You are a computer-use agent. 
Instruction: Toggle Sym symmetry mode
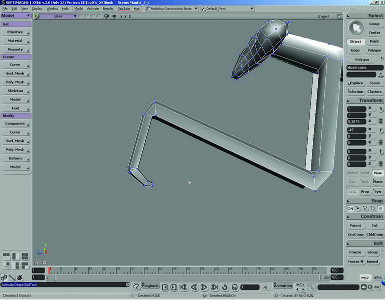click(x=377, y=191)
